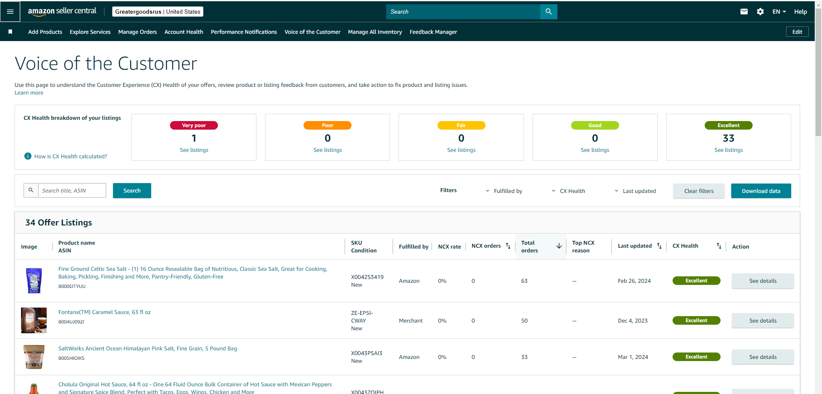Click the Clear filters button
The width and height of the screenshot is (822, 394).
tap(699, 191)
